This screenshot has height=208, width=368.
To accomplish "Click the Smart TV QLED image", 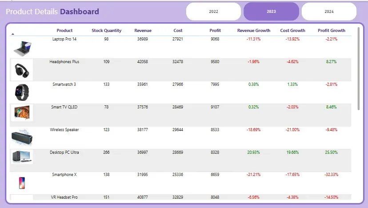I will 22,113.
